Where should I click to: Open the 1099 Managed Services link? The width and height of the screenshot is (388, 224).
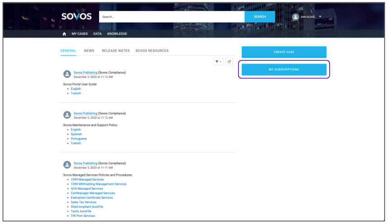[x=87, y=180]
